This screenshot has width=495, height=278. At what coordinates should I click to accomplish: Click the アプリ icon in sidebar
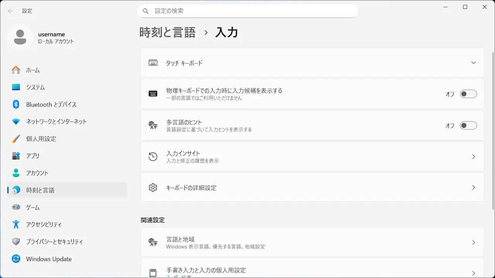tap(16, 156)
